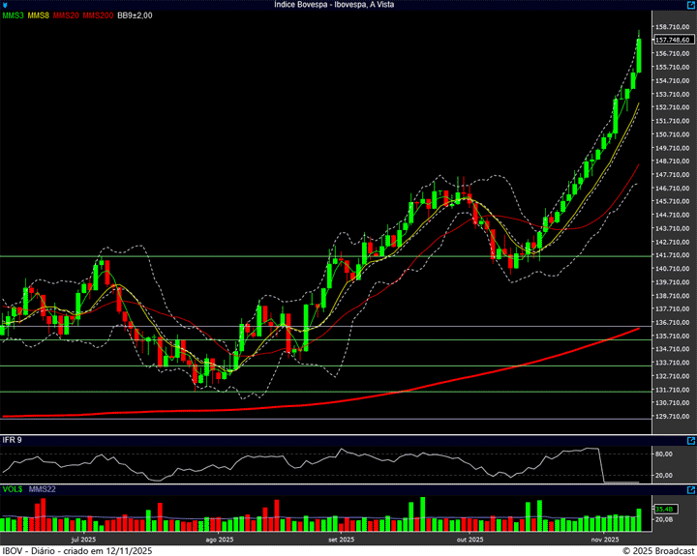
Task: Click the MMS20 indicator label
Action: (67, 15)
